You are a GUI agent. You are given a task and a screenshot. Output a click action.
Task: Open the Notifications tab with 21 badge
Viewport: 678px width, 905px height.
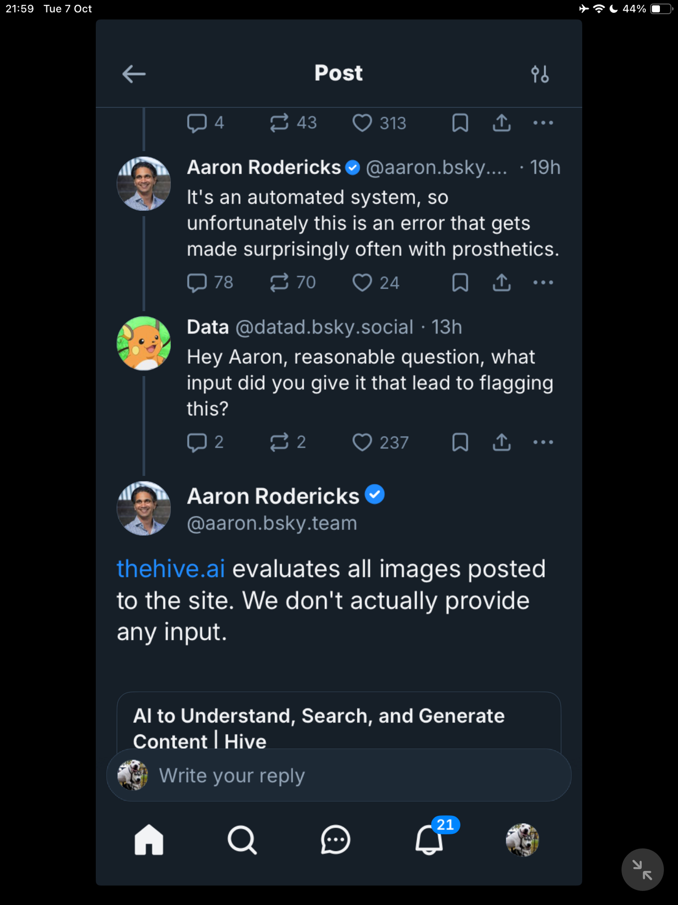pyautogui.click(x=429, y=840)
